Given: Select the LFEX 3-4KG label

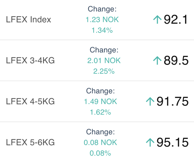Looking at the screenshot, I should point(30,60).
